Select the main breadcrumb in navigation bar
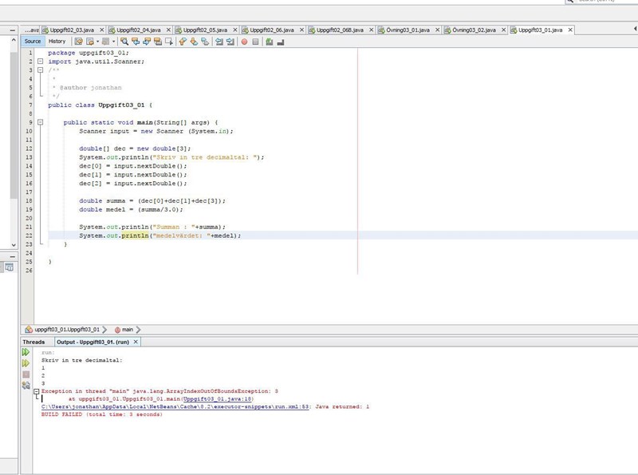Viewport: 638px width, 475px height. tap(128, 329)
